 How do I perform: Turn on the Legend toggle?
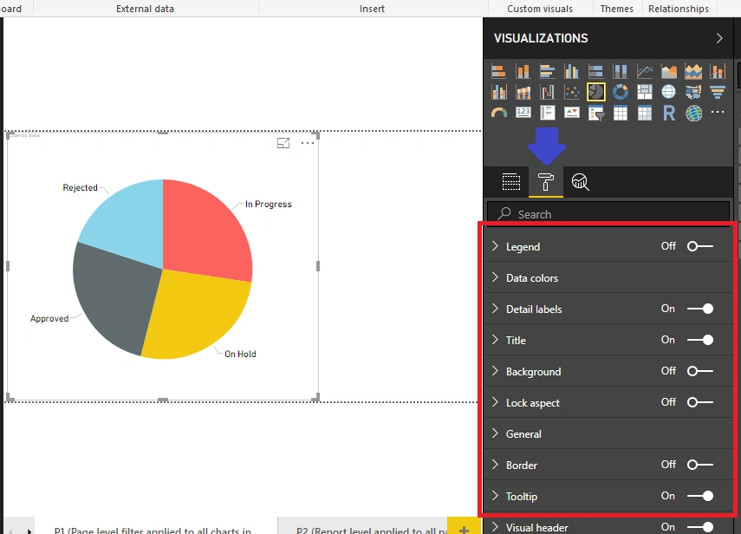[700, 246]
